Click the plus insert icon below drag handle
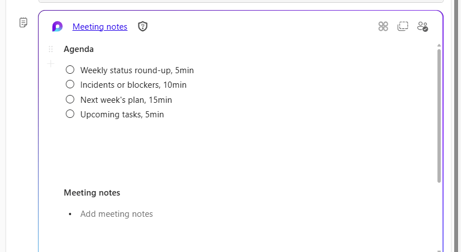Image resolution: width=476 pixels, height=252 pixels. pyautogui.click(x=51, y=64)
